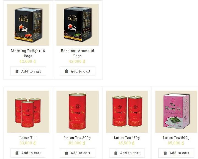Screen dimensions: 198x159
Task: Open Morning Delight 16 Bags product image
Action: coord(28,25)
